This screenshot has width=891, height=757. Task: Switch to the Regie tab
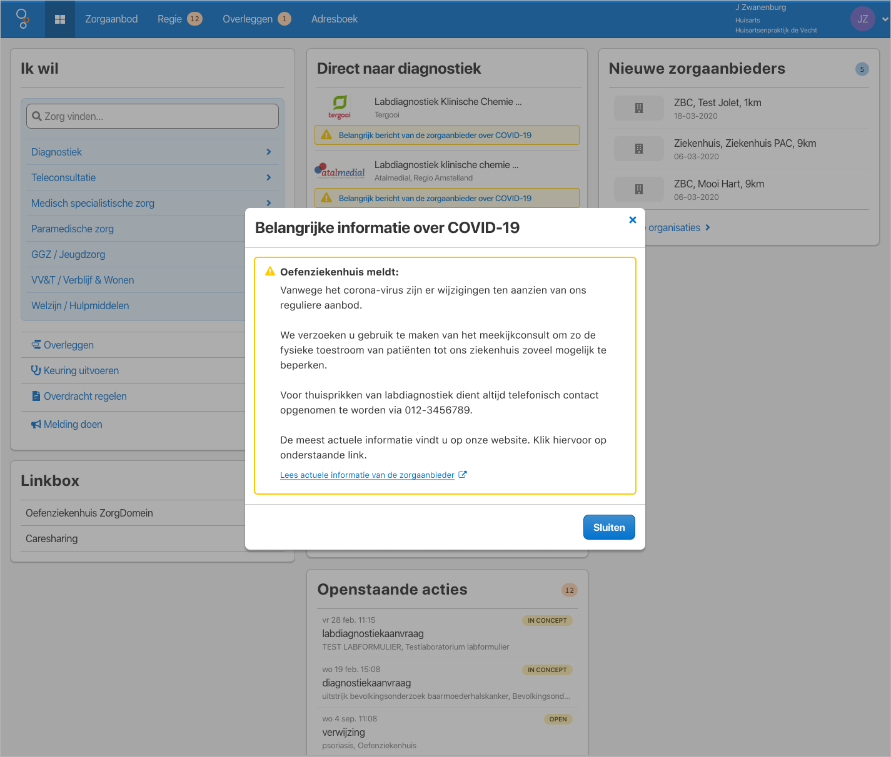(169, 19)
